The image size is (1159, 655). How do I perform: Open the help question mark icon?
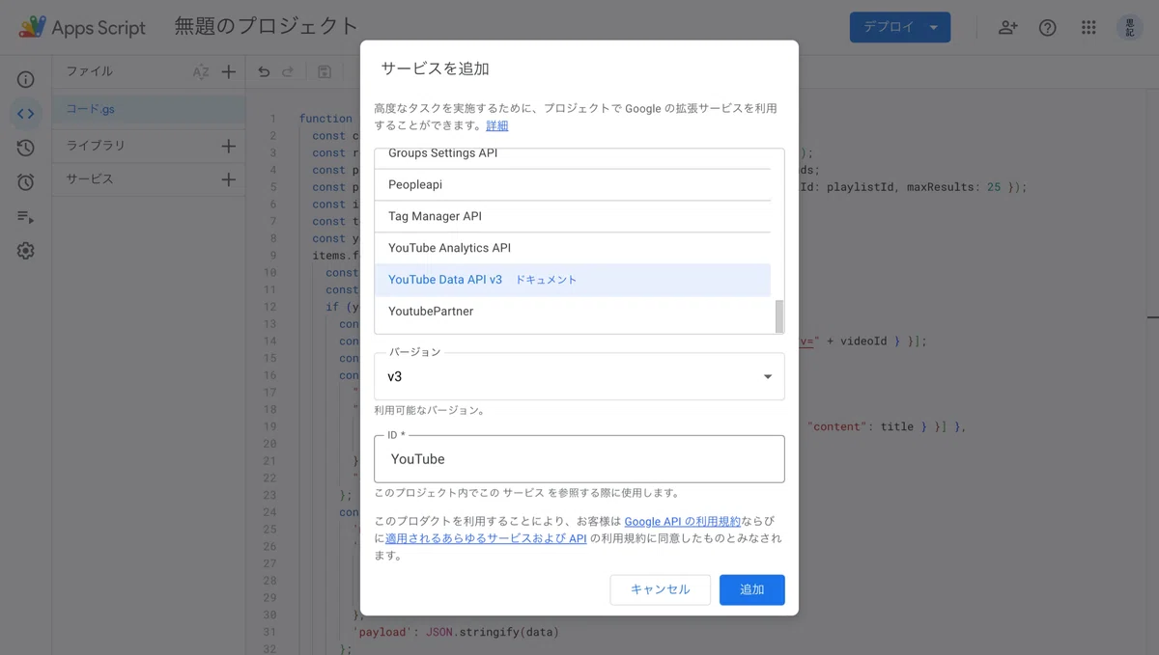(x=1048, y=27)
